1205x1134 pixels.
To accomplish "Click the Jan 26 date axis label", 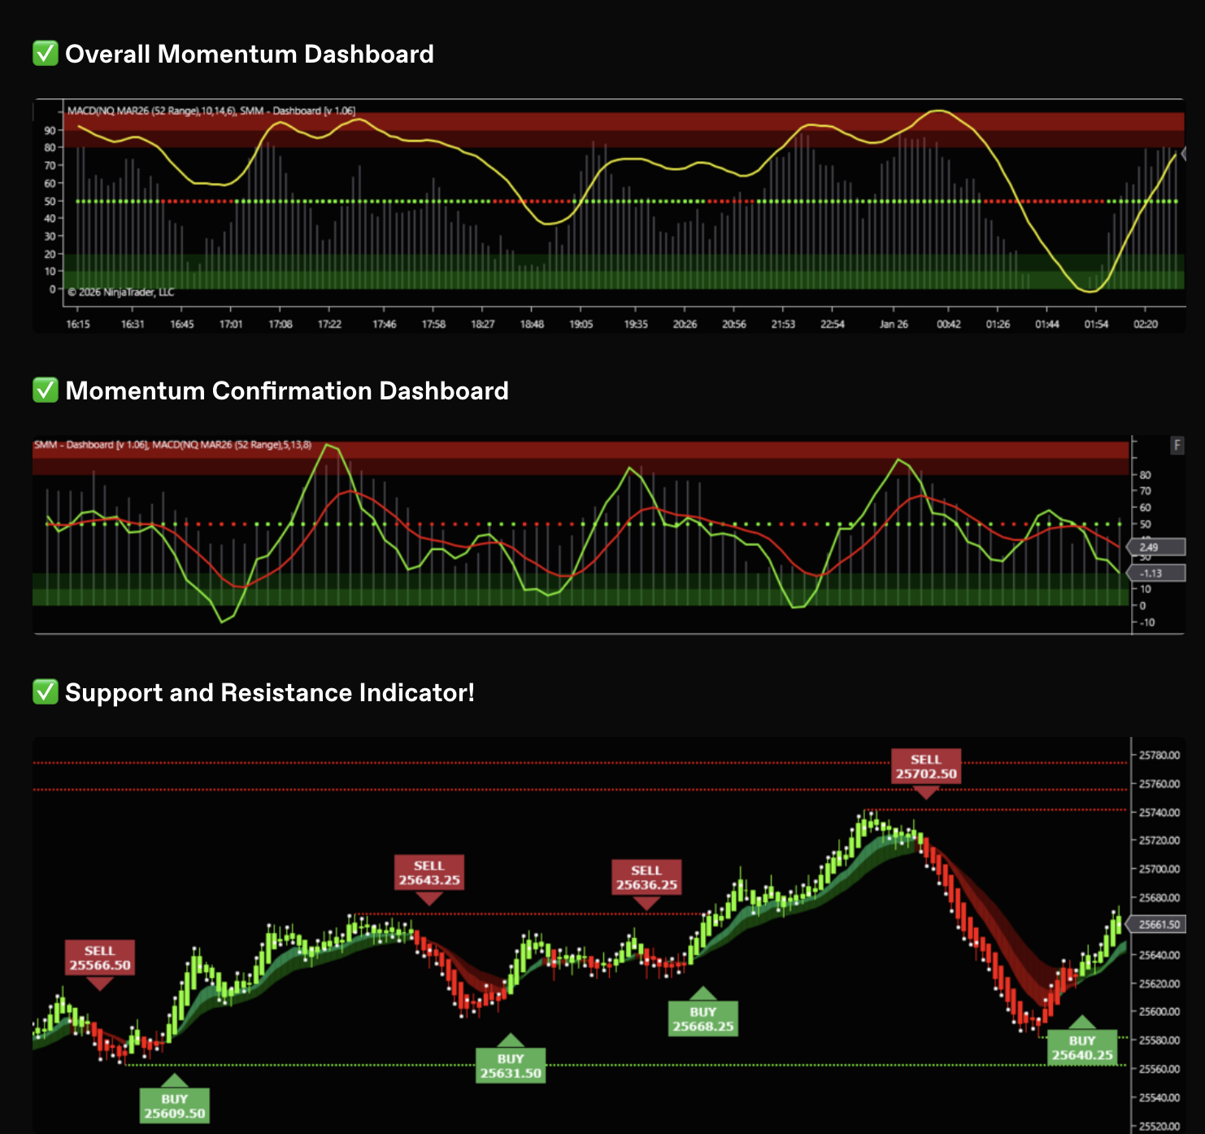I will (x=894, y=324).
